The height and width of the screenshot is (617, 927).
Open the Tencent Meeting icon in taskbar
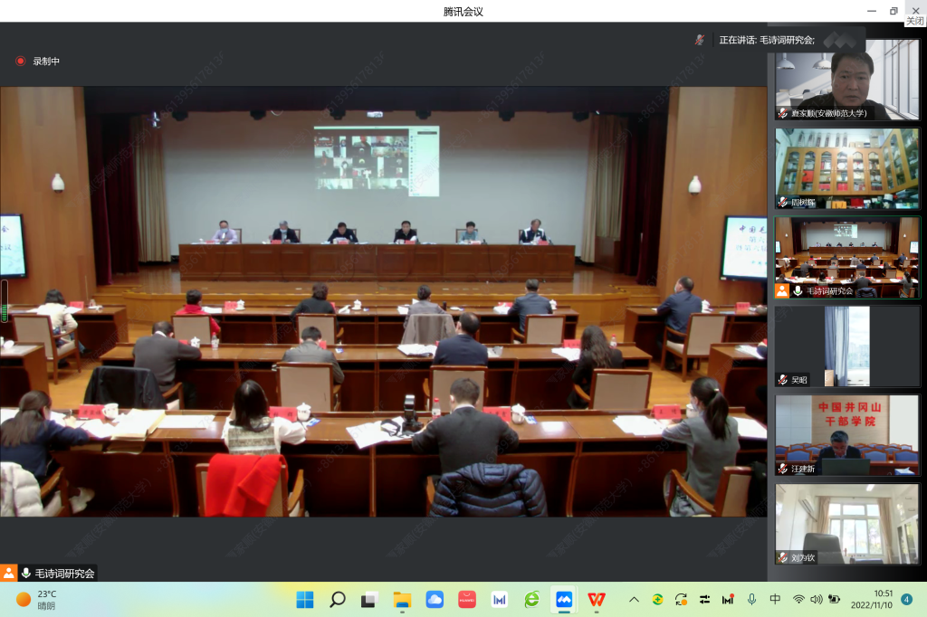(x=564, y=600)
